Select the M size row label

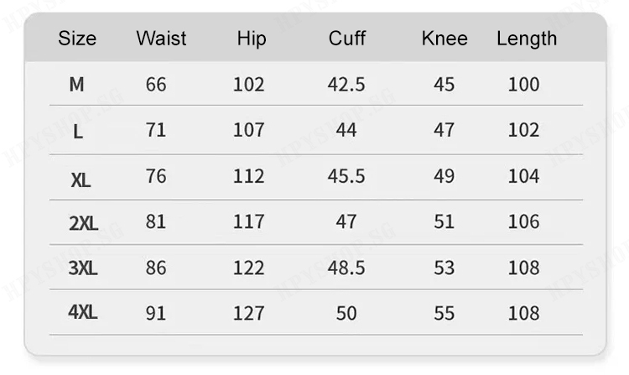[x=77, y=84]
